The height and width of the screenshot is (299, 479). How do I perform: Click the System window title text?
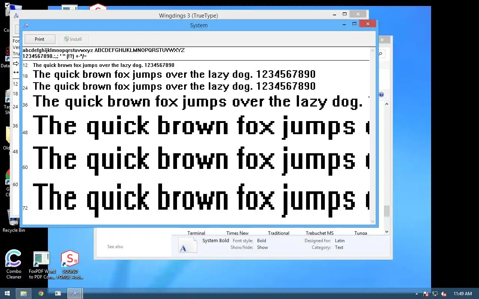[199, 25]
